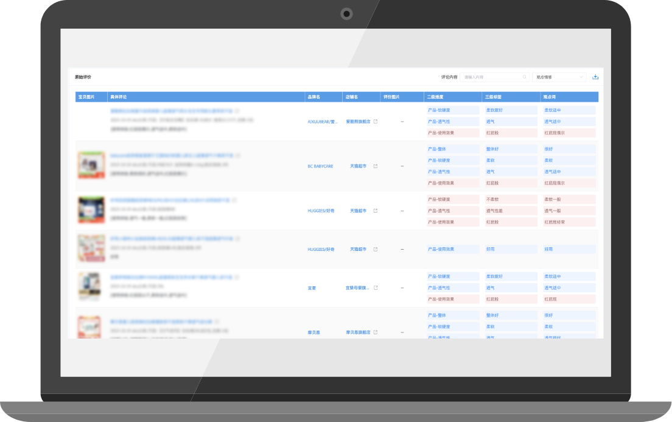Open the BC BABYCARE brand link
The height and width of the screenshot is (422, 672).
point(320,166)
